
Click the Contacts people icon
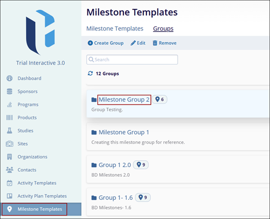pyautogui.click(x=9, y=170)
